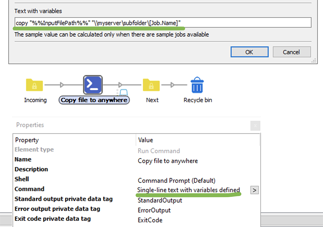
Task: Open the Command editor with the > button
Action: (254, 190)
